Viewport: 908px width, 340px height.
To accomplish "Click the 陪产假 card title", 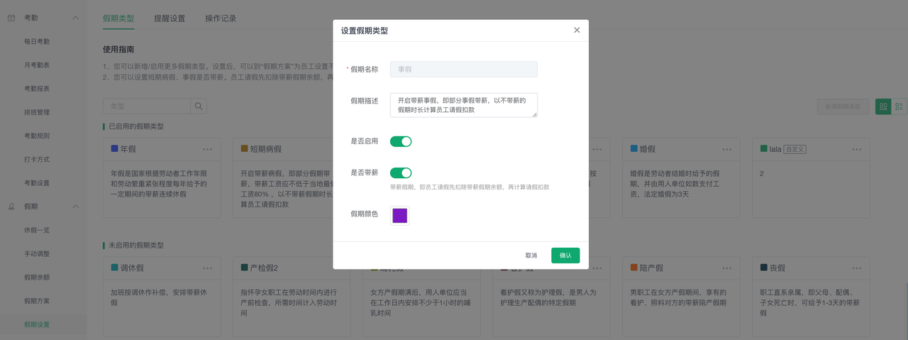I will pos(651,268).
